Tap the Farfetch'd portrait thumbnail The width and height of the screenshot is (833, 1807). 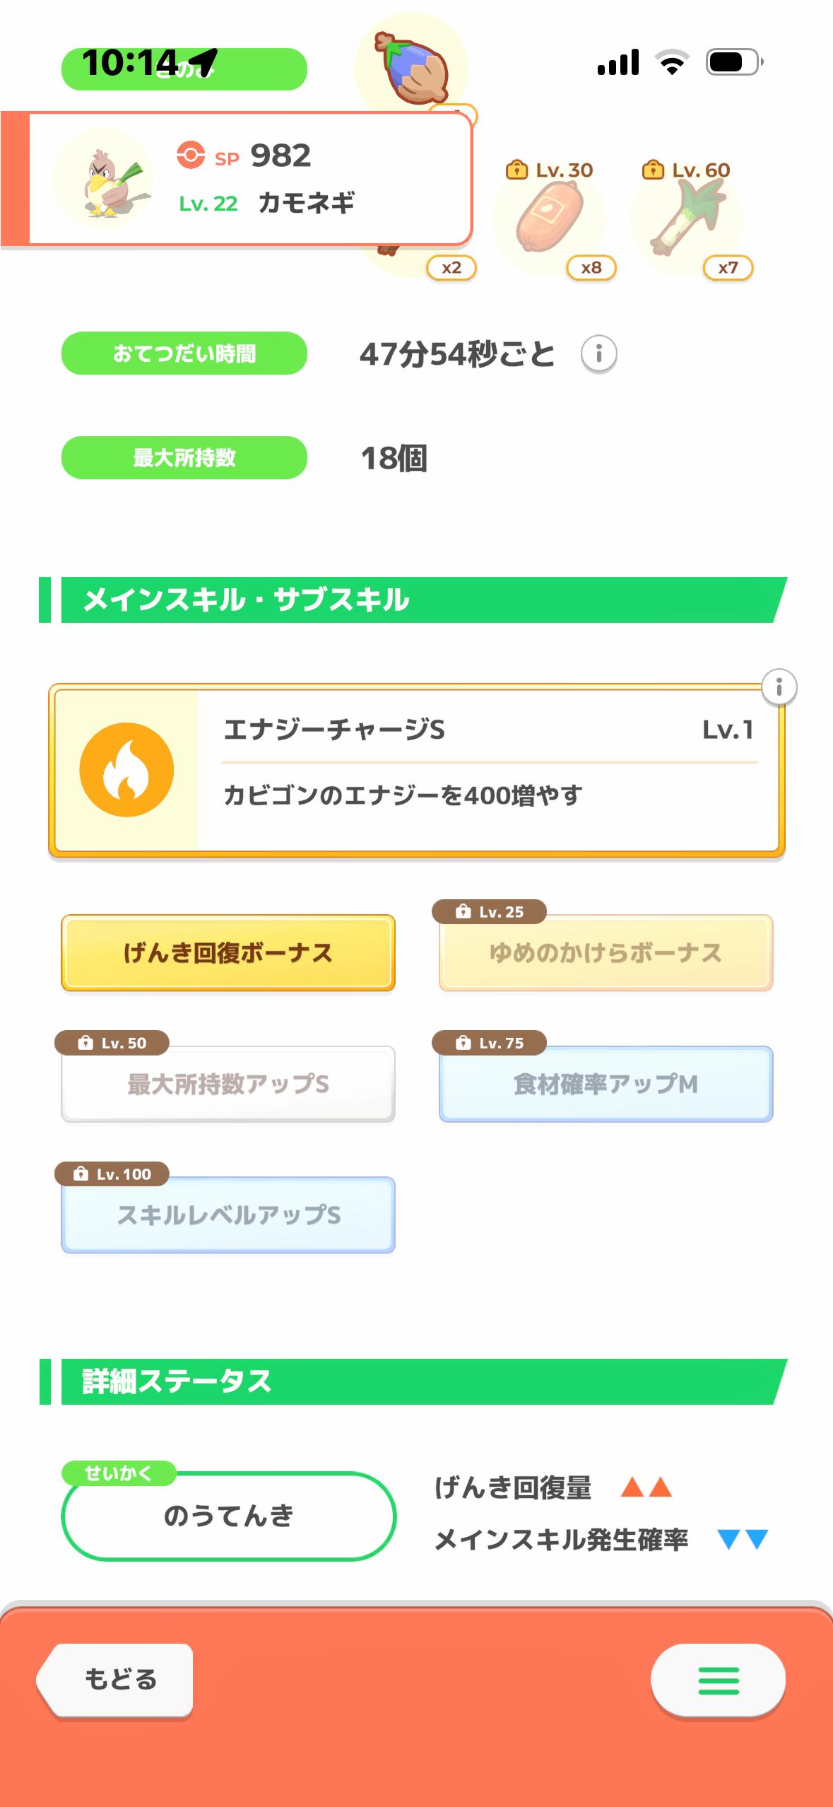pyautogui.click(x=103, y=179)
